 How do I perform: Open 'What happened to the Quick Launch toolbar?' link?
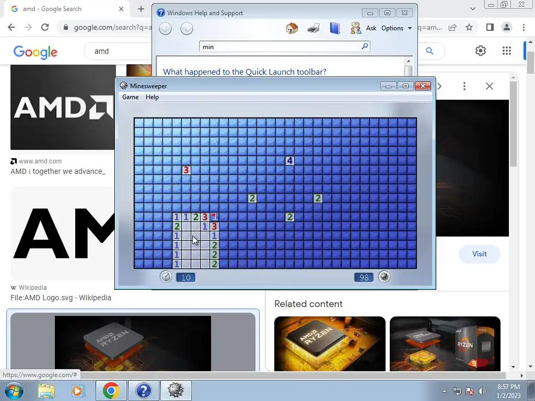pos(245,72)
